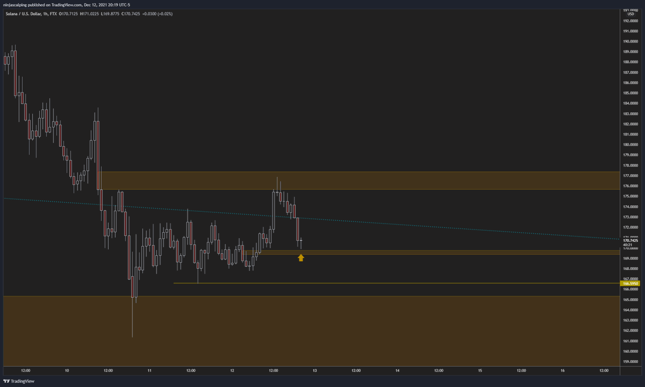This screenshot has height=387, width=645.
Task: Click the 165.0000 price axis label
Action: [x=630, y=300]
